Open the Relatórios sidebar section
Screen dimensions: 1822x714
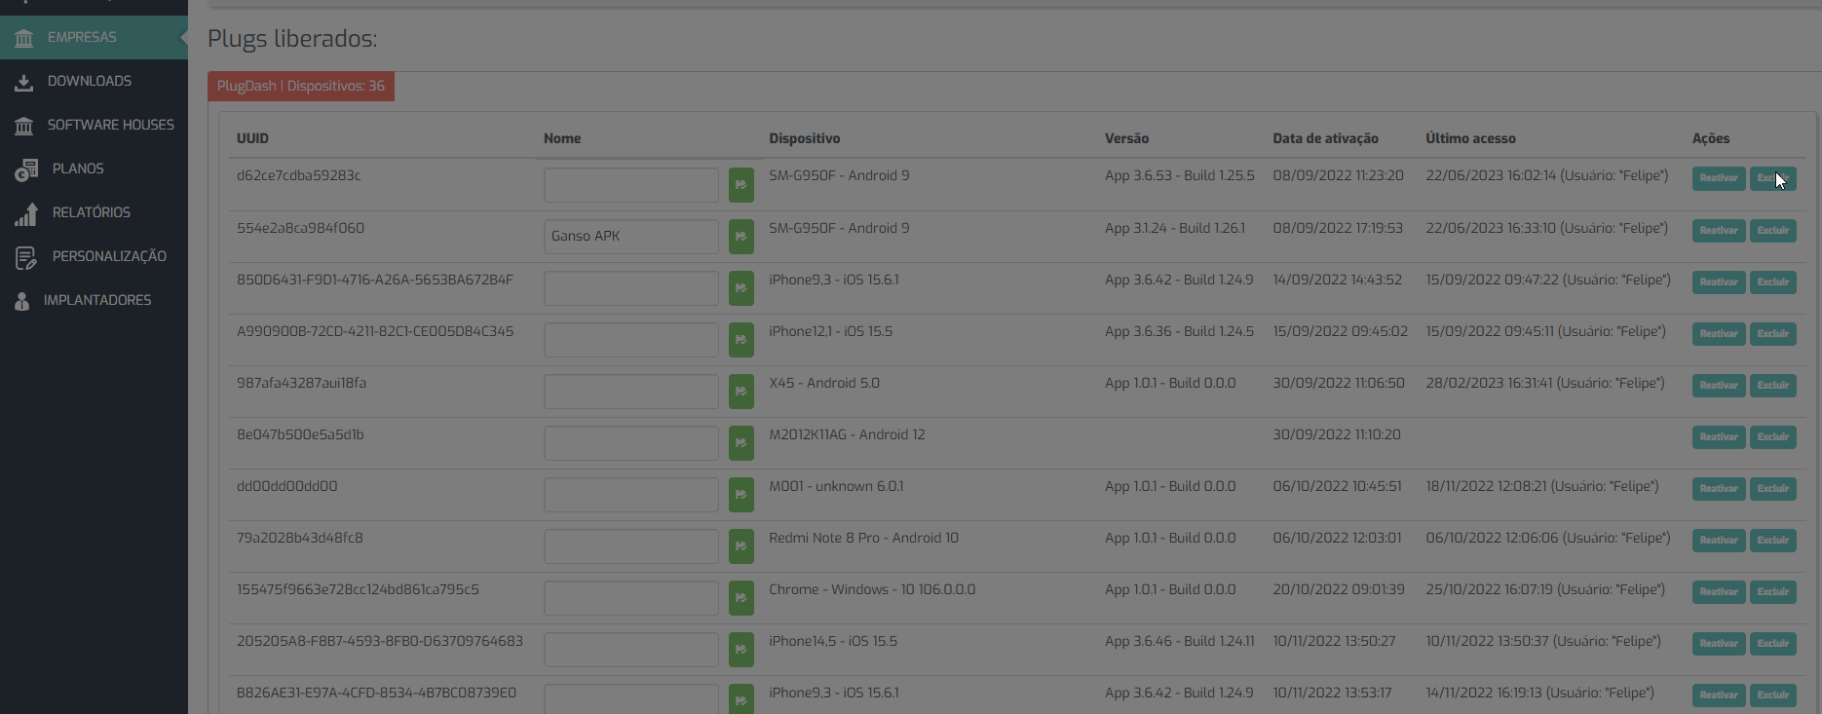[x=94, y=212]
